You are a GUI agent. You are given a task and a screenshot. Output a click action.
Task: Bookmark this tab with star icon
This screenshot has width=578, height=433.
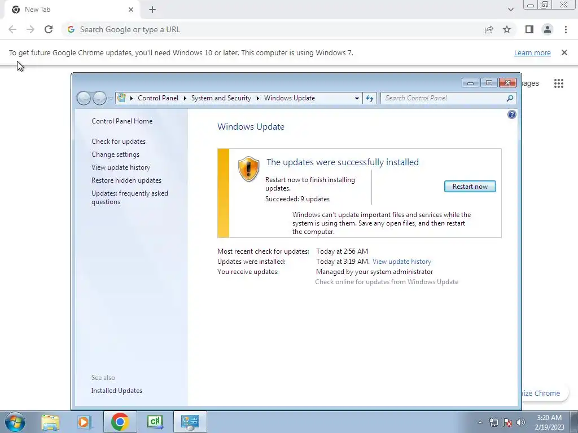pos(507,29)
